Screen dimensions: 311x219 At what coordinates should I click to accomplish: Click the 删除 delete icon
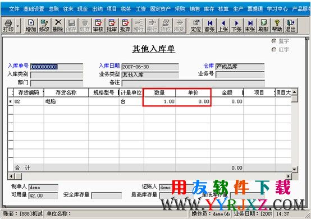coord(58,26)
